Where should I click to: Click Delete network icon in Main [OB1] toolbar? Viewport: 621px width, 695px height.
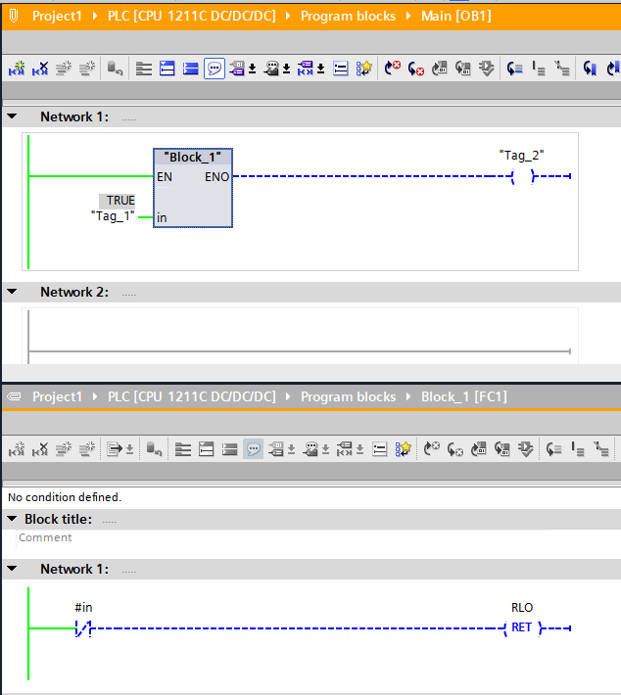coord(40,69)
